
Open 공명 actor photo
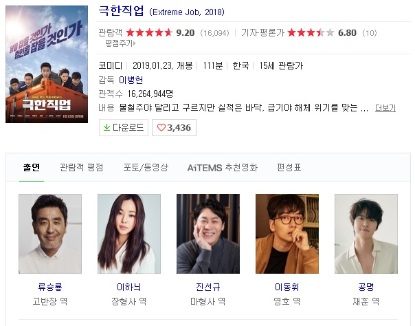point(366,234)
